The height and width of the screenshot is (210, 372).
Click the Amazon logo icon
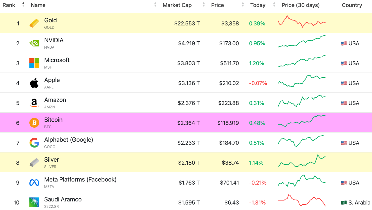pyautogui.click(x=34, y=103)
